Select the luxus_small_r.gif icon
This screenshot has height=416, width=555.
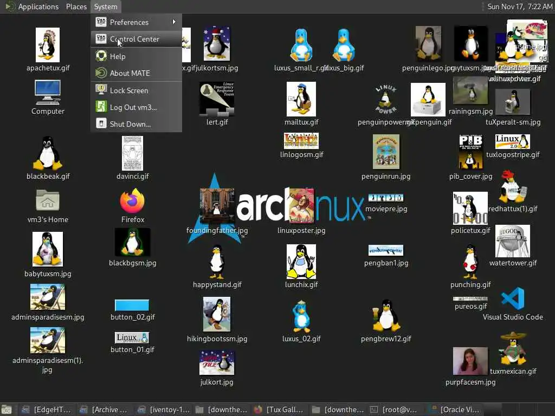click(x=301, y=44)
